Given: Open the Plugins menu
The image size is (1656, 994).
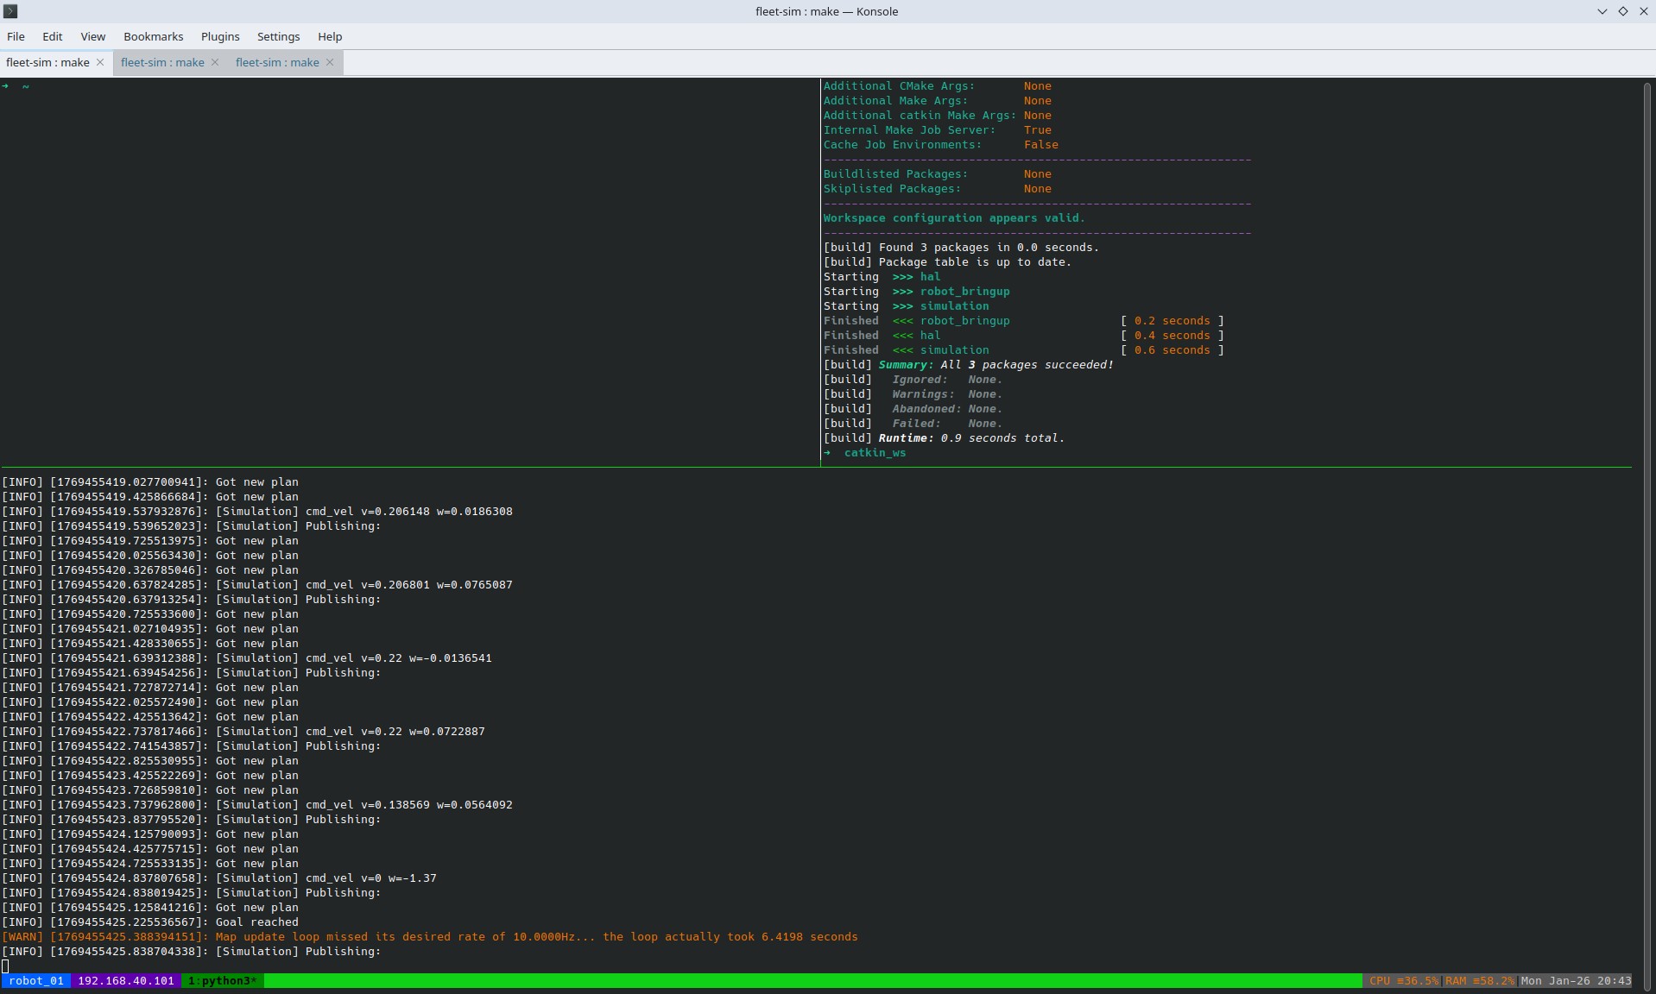Looking at the screenshot, I should 220,36.
